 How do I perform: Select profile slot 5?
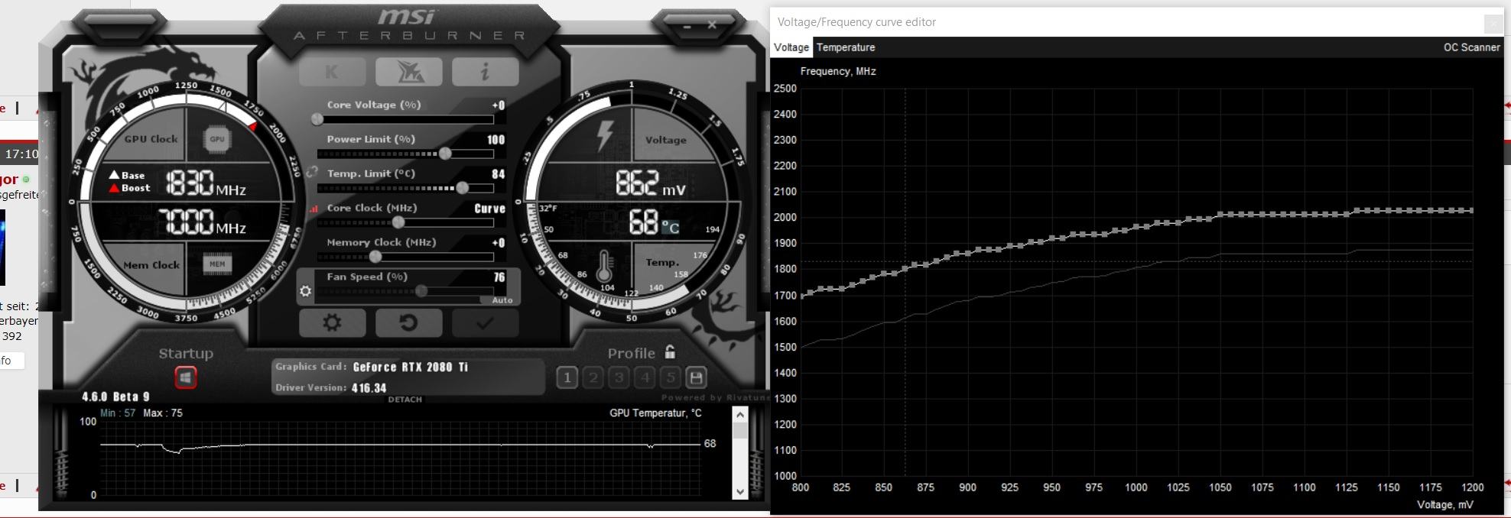(671, 377)
